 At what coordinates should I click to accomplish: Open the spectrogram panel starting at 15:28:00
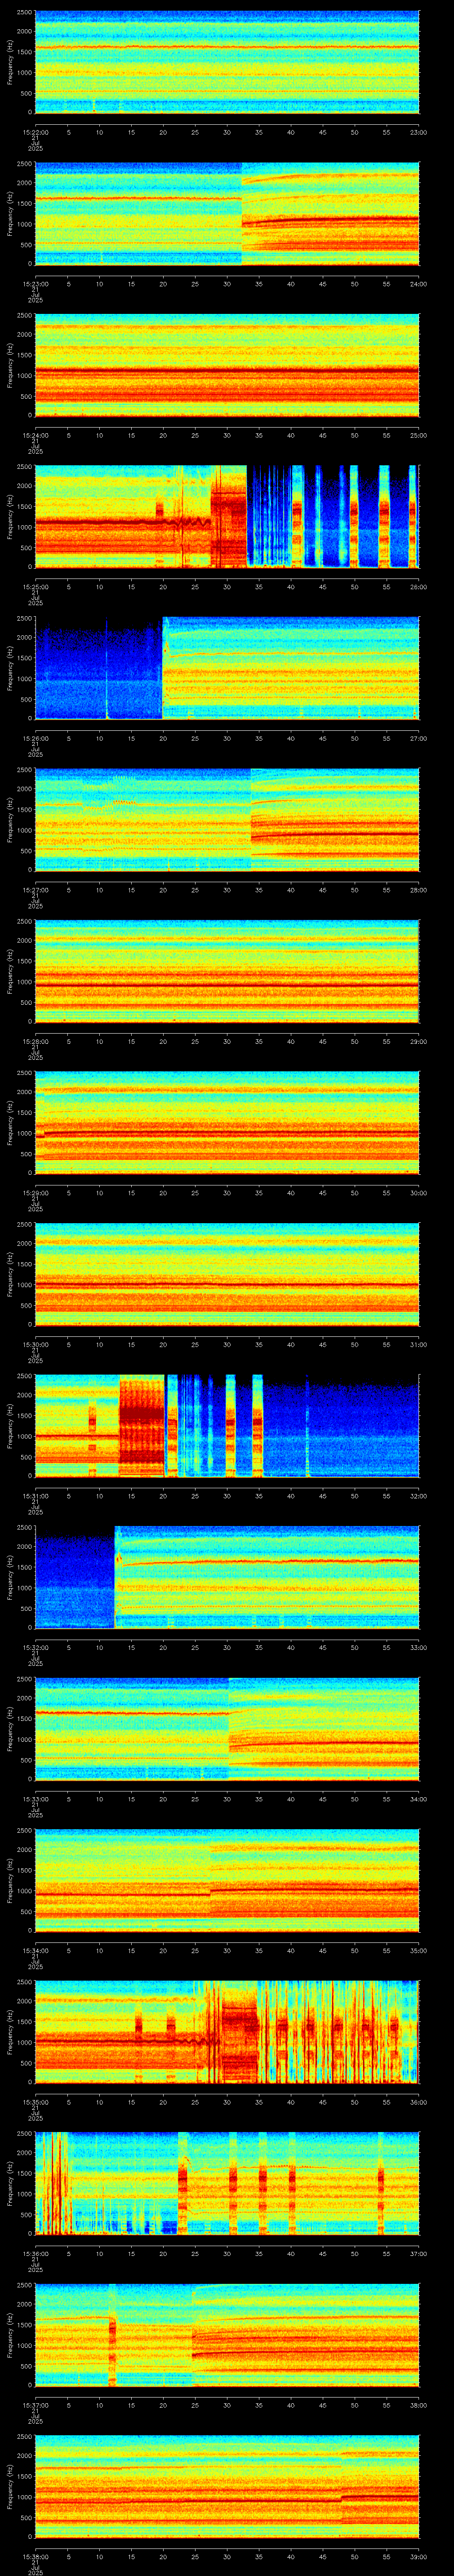click(227, 971)
